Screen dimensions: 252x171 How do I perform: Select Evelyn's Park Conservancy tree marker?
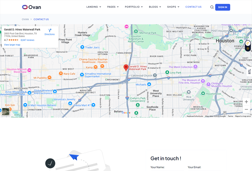pyautogui.click(x=138, y=105)
